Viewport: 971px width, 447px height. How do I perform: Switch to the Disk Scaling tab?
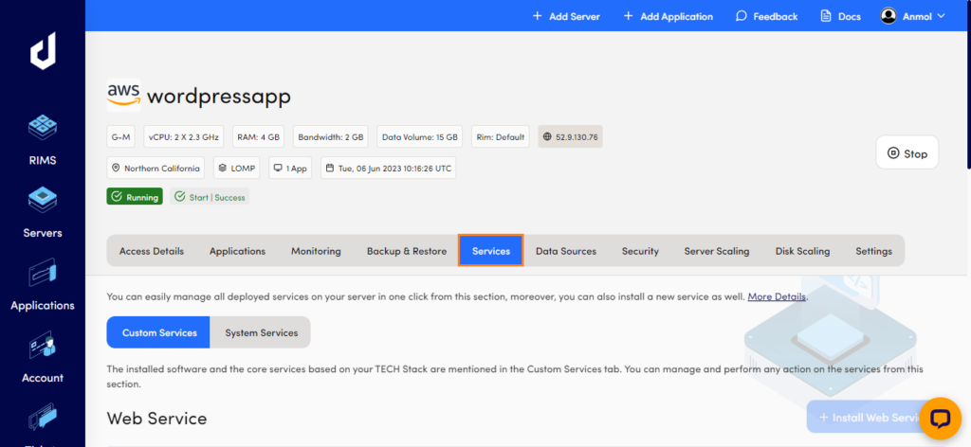point(802,251)
